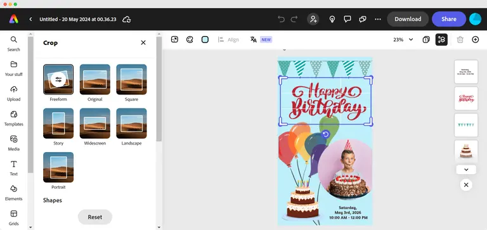Image resolution: width=487 pixels, height=230 pixels.
Task: Select the cake layer thumbnail
Action: (466, 151)
